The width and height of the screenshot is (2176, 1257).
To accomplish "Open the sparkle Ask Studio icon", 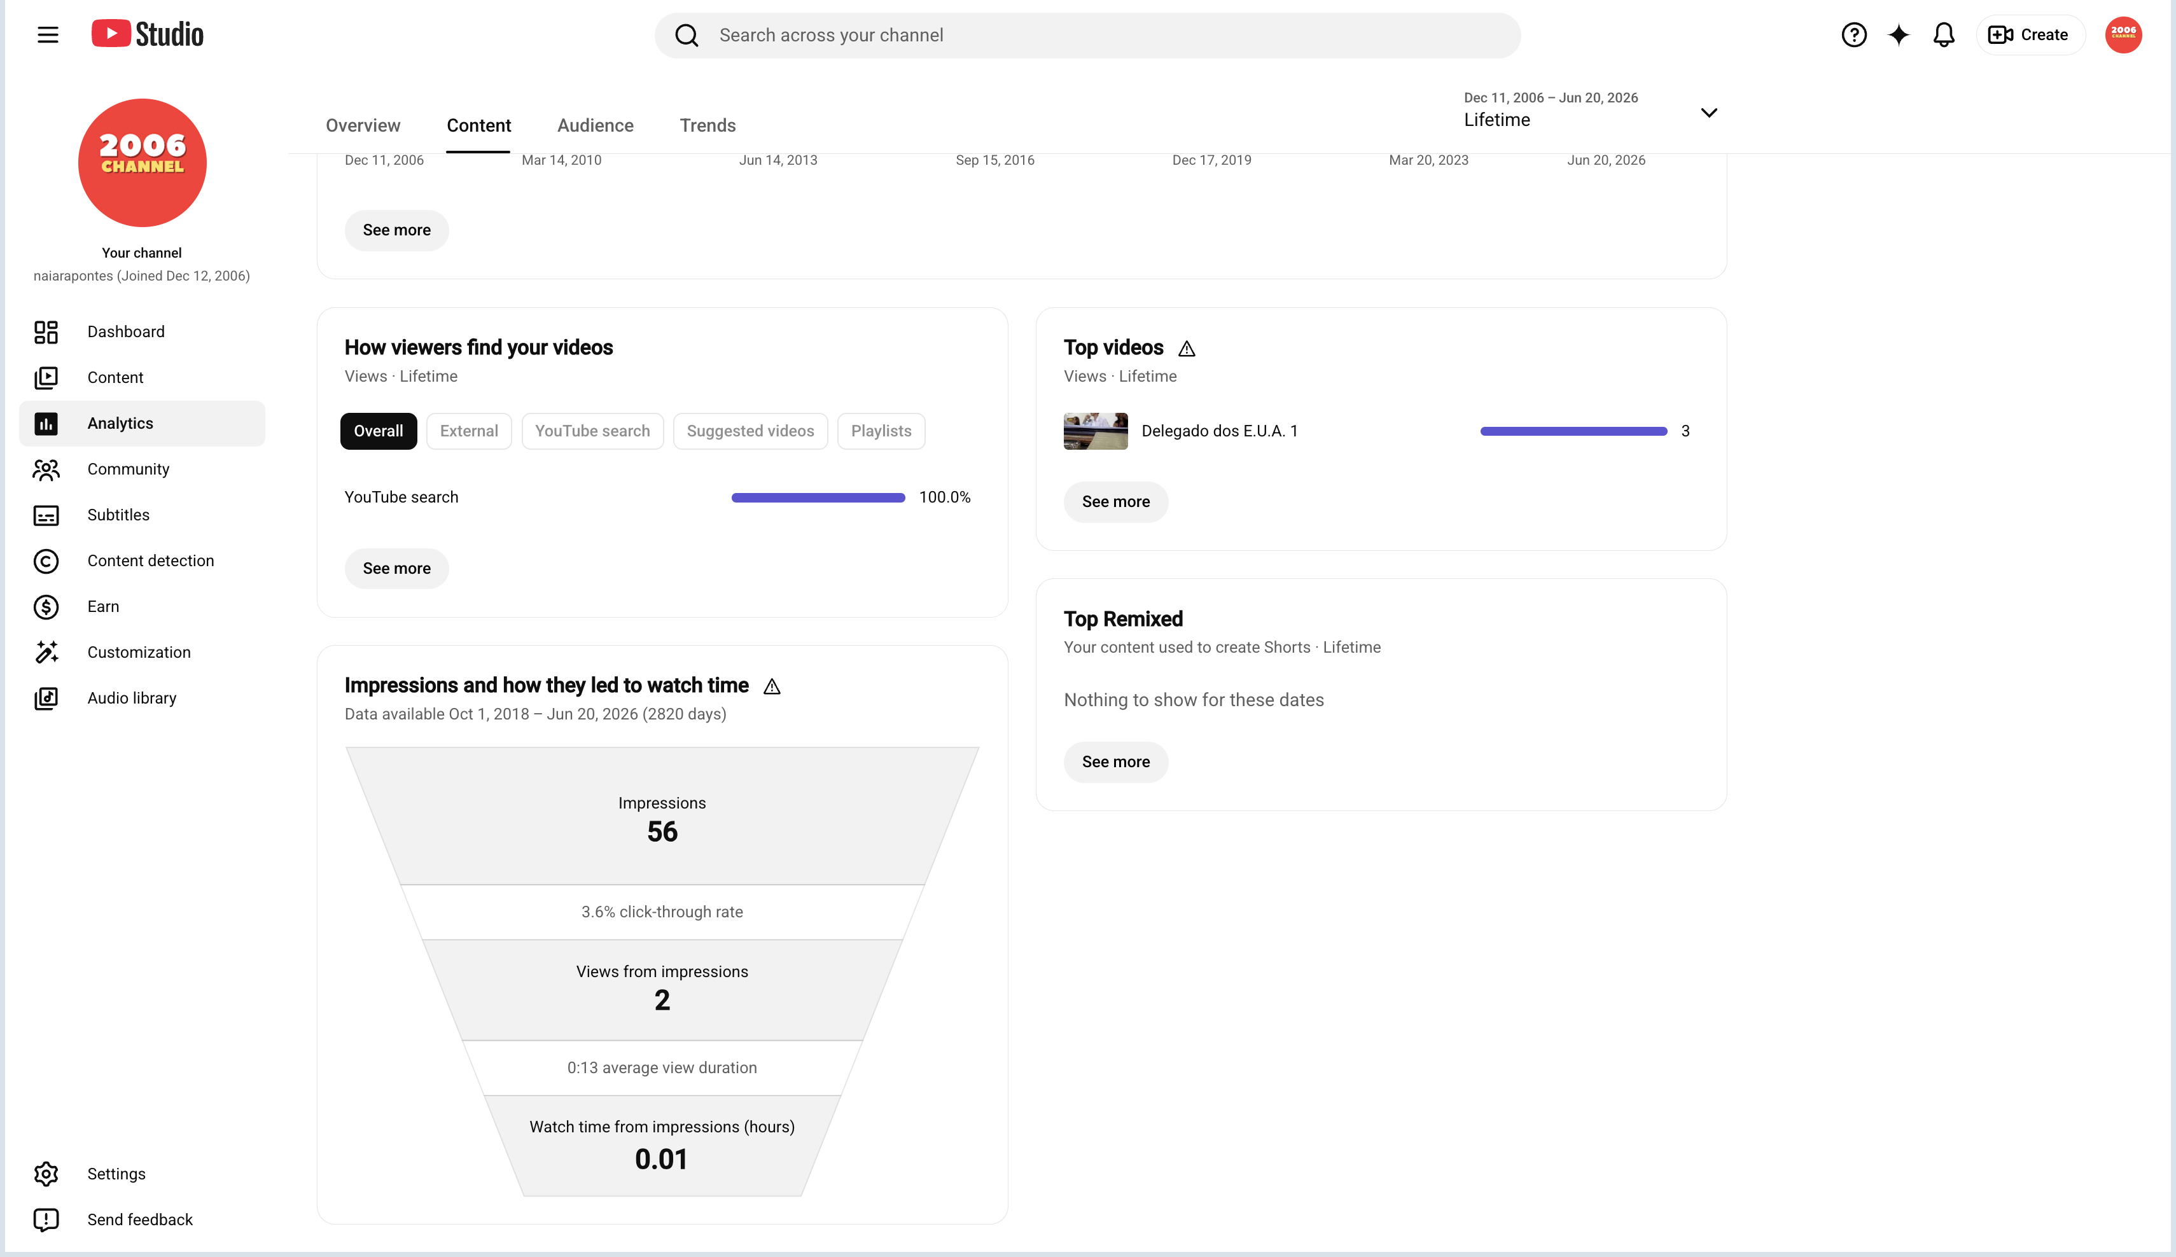I will 1898,34.
